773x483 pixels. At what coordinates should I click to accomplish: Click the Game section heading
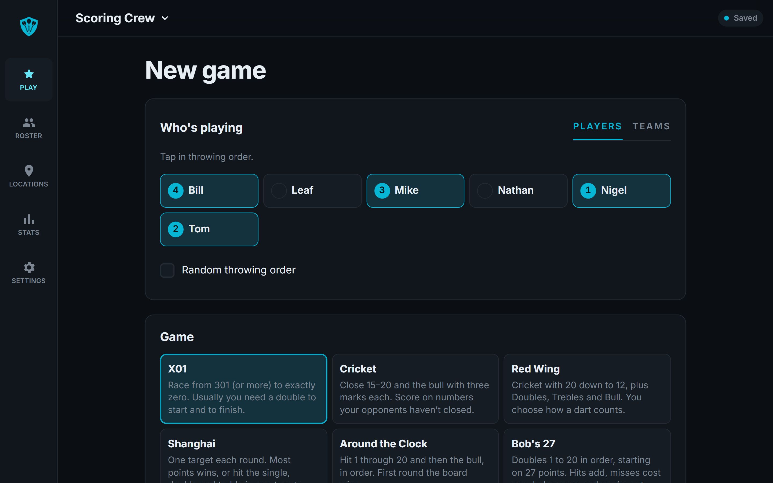[x=177, y=337]
